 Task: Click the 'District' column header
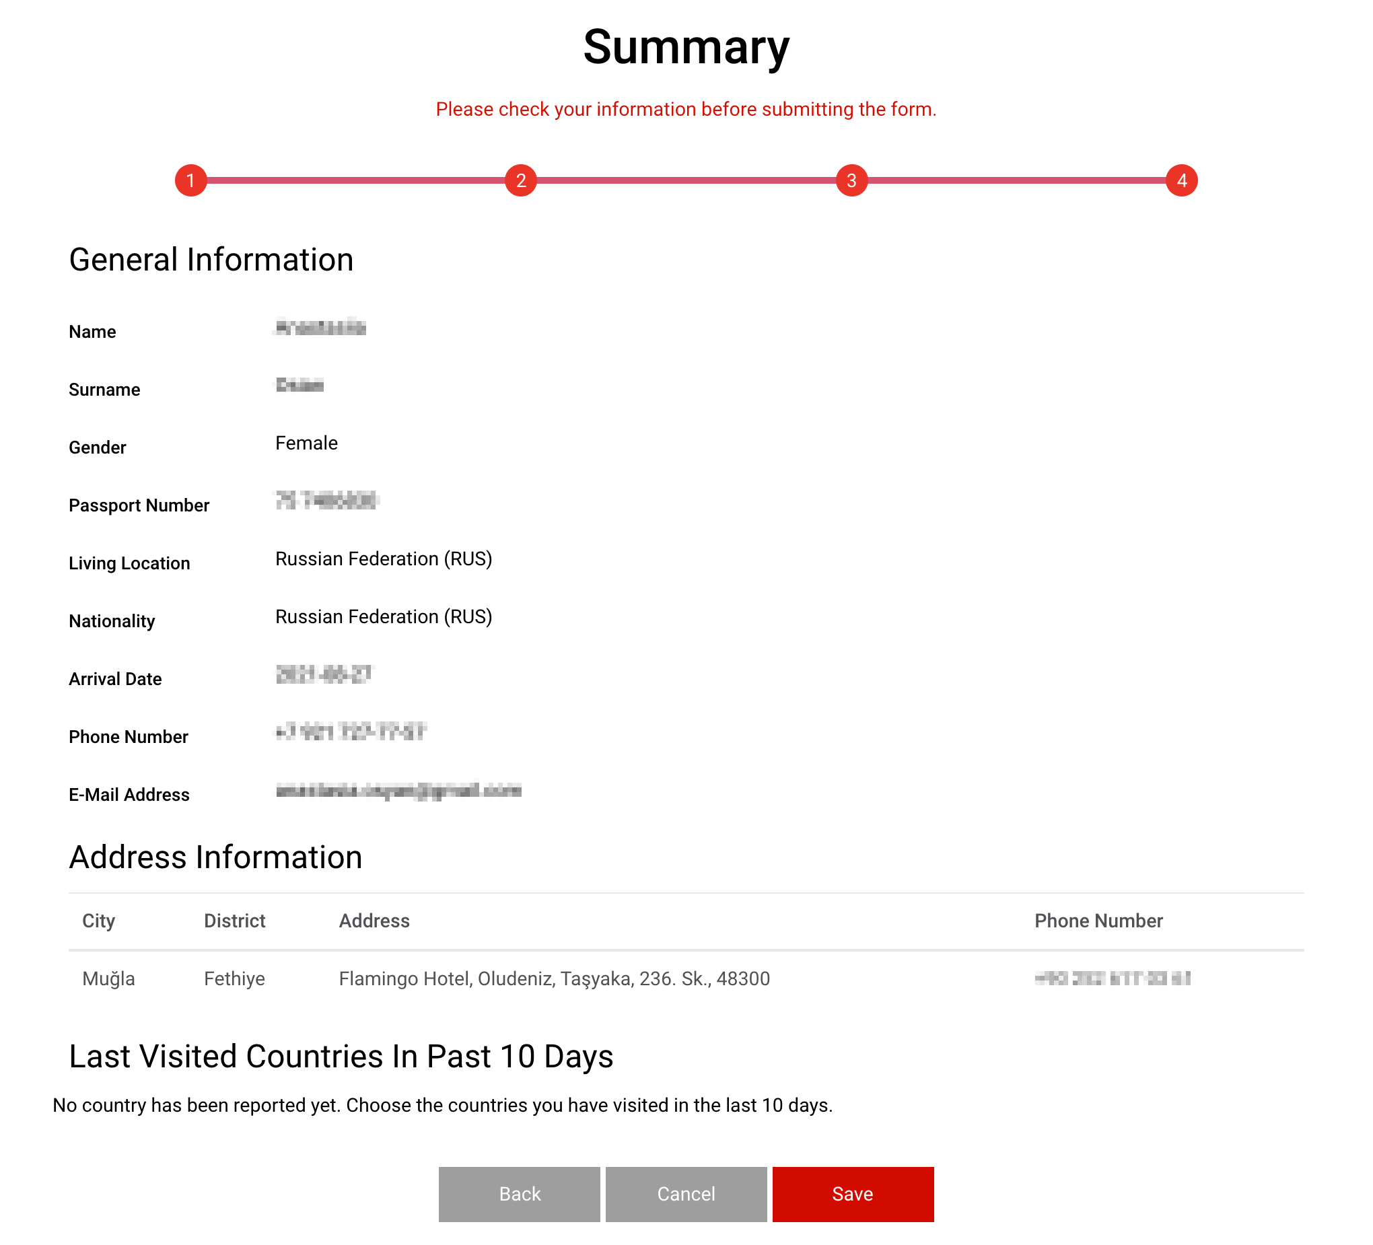(x=234, y=921)
